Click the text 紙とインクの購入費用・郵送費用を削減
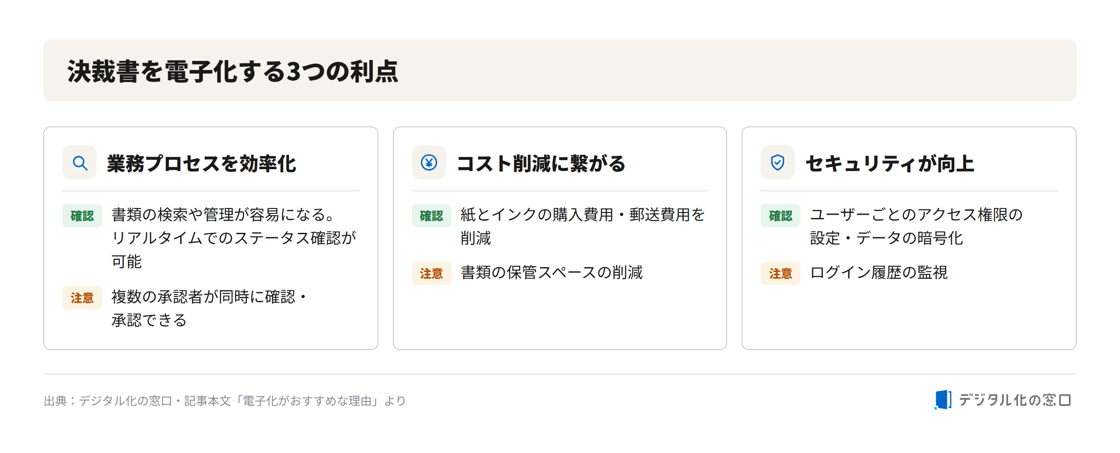1120x453 pixels. pos(583,226)
